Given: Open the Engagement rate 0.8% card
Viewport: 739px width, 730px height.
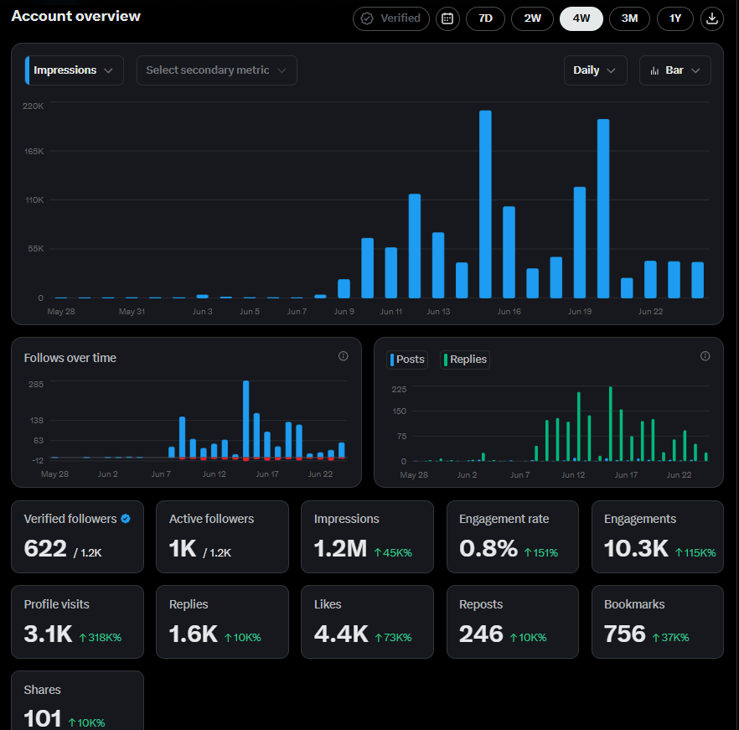Looking at the screenshot, I should (x=512, y=536).
